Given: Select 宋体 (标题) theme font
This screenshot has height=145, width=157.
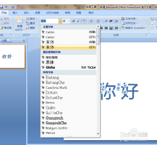Looking at the screenshot, I should 68,42.
